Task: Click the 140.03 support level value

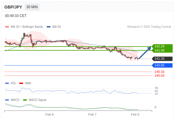Action: 160,76
